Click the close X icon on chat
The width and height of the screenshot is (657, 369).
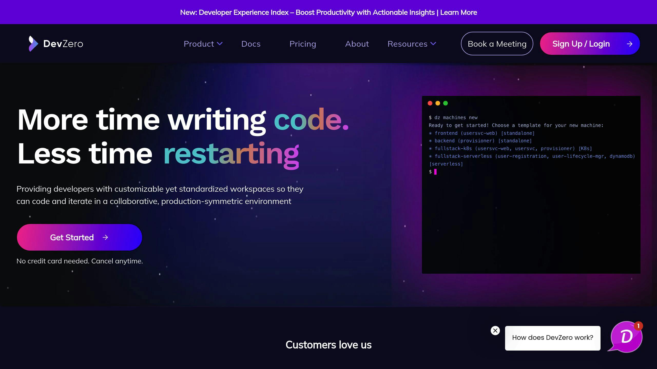[495, 330]
